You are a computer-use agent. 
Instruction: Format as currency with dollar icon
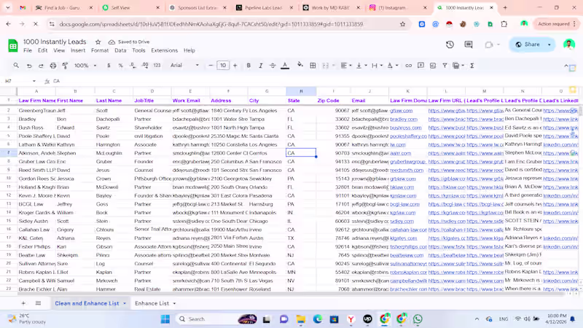[109, 66]
